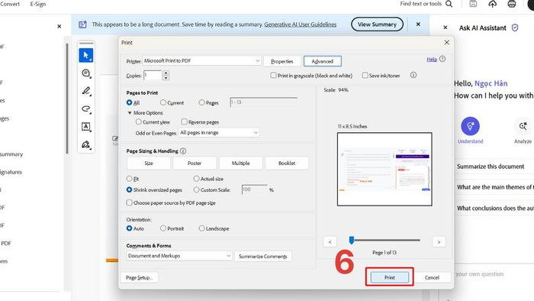This screenshot has height=301, width=534.
Task: Open printer Properties
Action: click(282, 61)
